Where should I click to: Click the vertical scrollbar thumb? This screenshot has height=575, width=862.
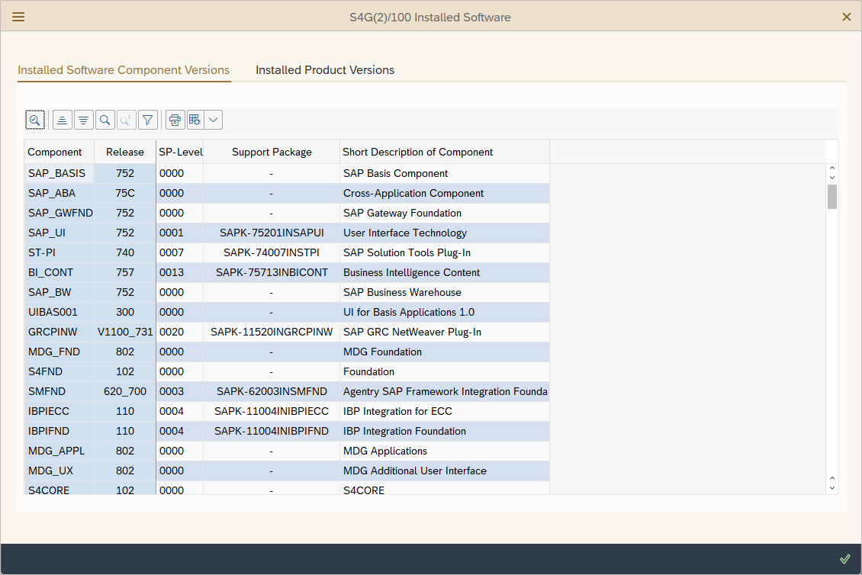(832, 197)
